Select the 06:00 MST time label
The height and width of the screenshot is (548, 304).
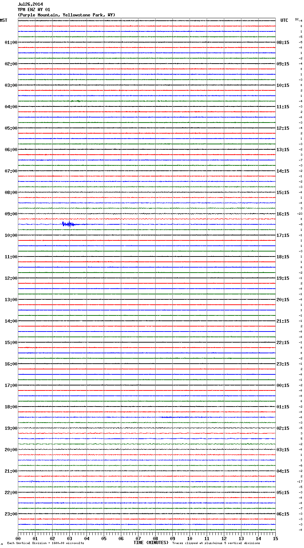point(11,150)
